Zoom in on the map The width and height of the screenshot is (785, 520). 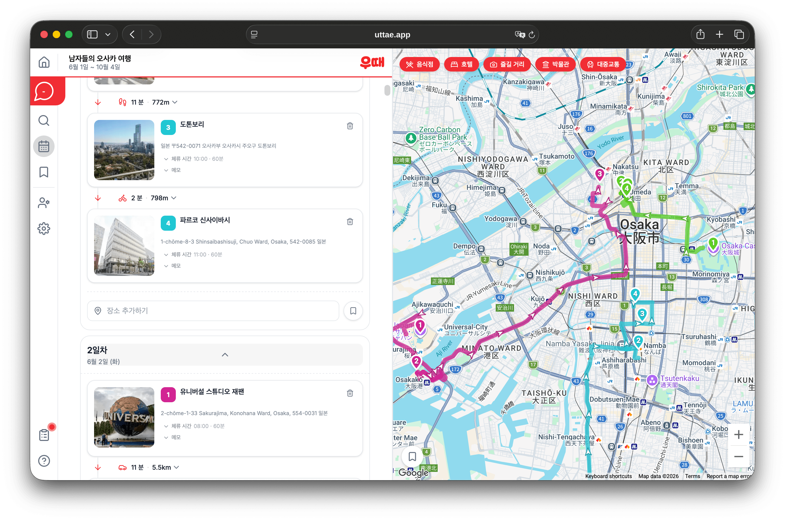click(x=738, y=434)
